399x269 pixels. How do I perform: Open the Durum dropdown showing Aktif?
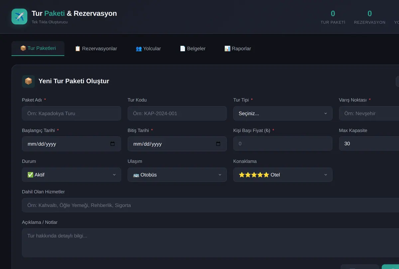pos(71,175)
